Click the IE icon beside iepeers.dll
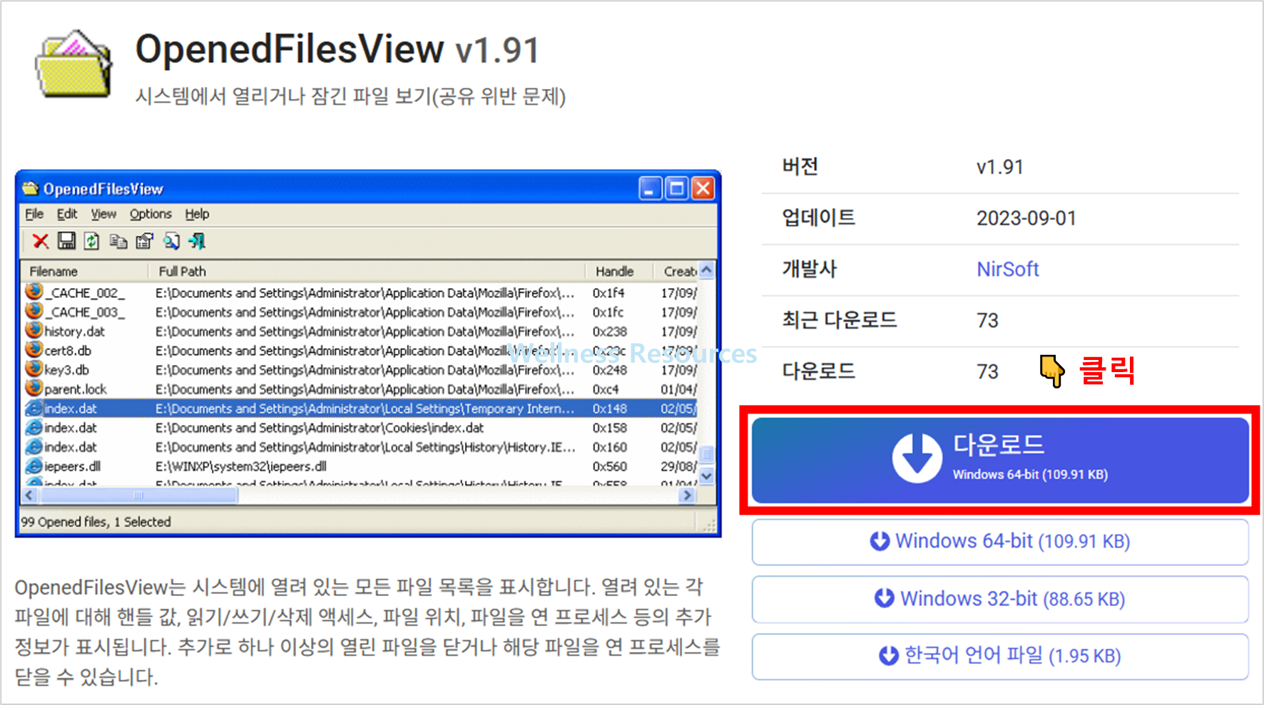Image resolution: width=1264 pixels, height=705 pixels. point(34,465)
